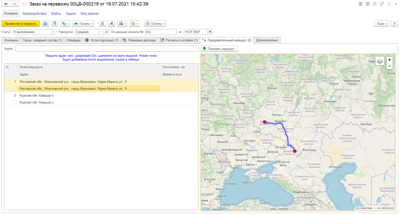
Task: Open the calendar picker for the date field
Action: point(211,32)
